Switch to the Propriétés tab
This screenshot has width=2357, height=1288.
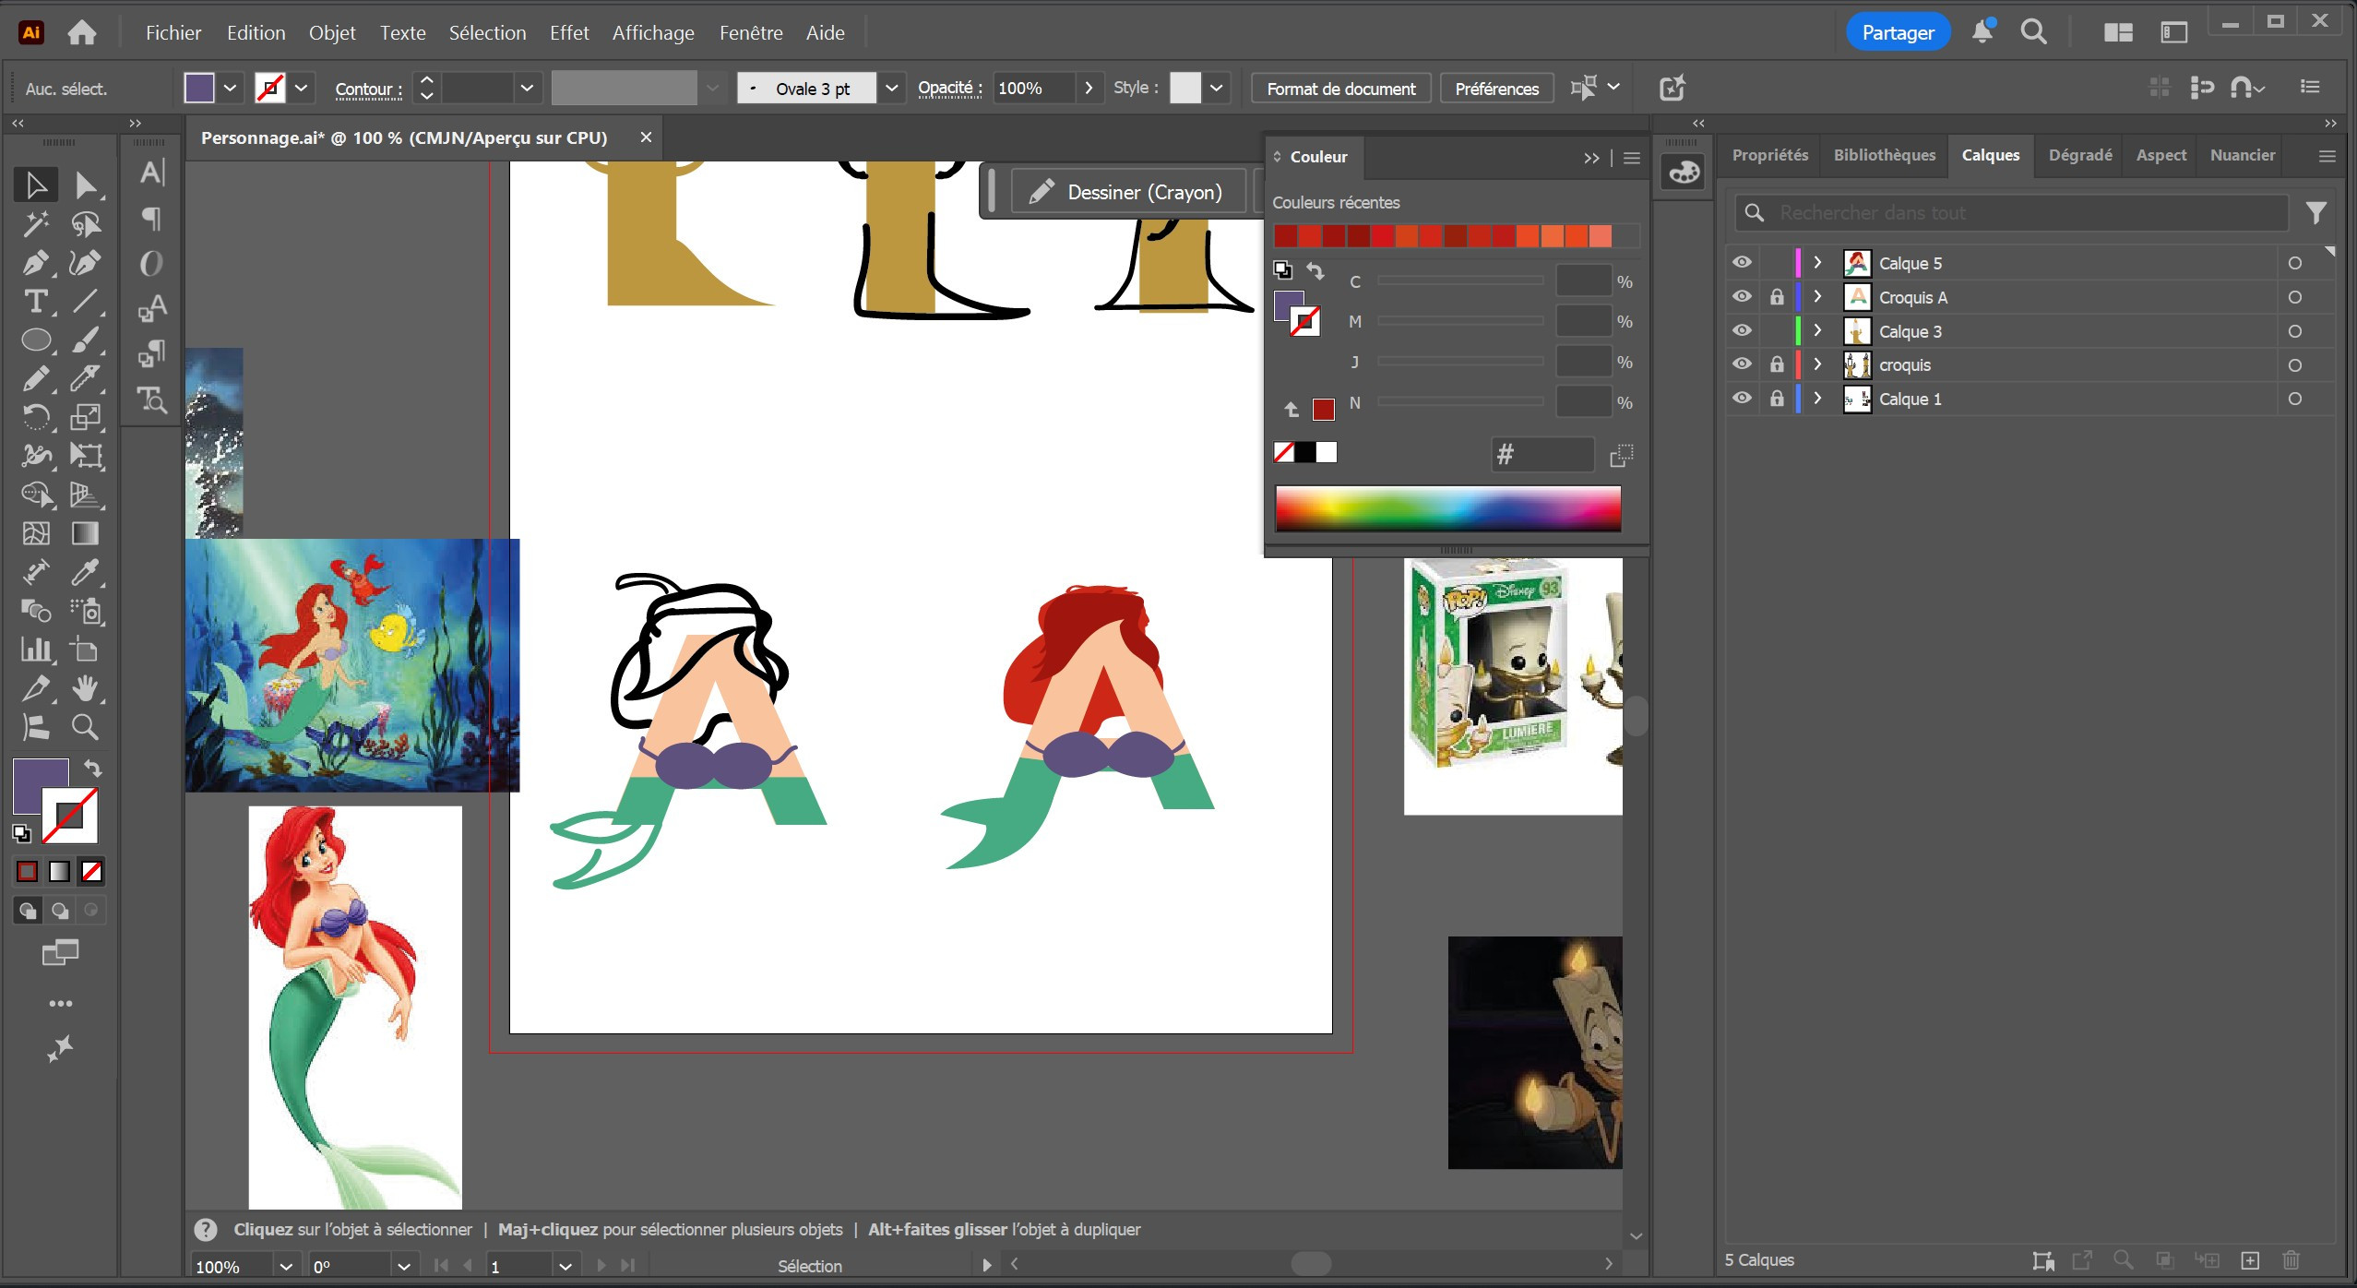click(x=1769, y=155)
